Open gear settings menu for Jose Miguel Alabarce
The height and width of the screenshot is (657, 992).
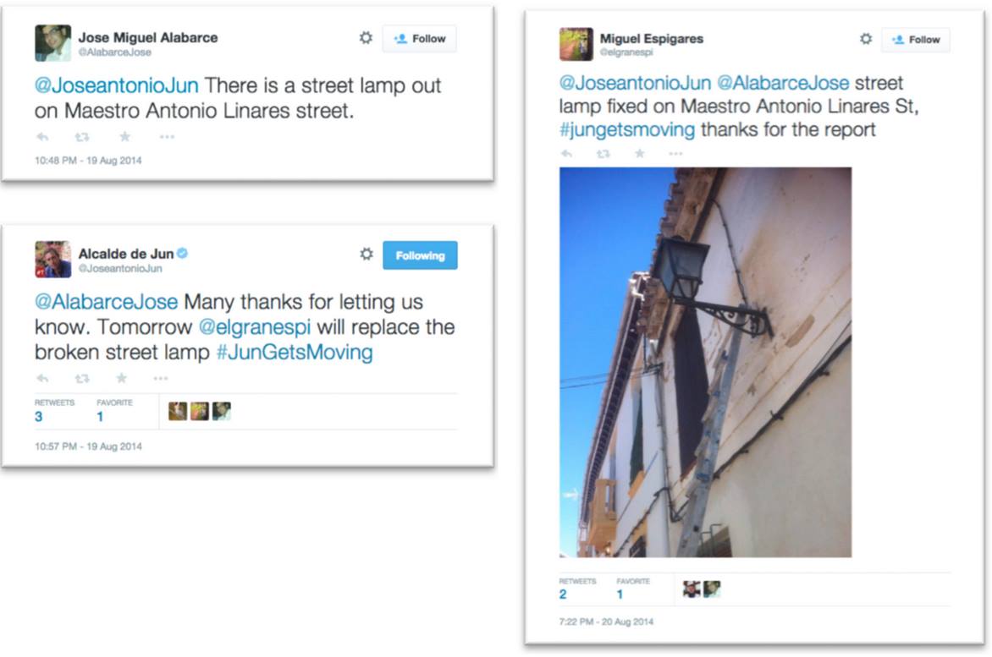pyautogui.click(x=366, y=38)
